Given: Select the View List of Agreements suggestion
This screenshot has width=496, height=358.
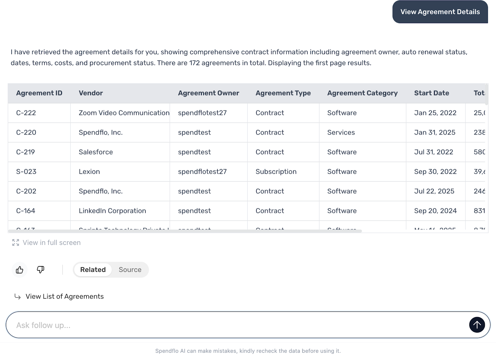Looking at the screenshot, I should point(65,296).
